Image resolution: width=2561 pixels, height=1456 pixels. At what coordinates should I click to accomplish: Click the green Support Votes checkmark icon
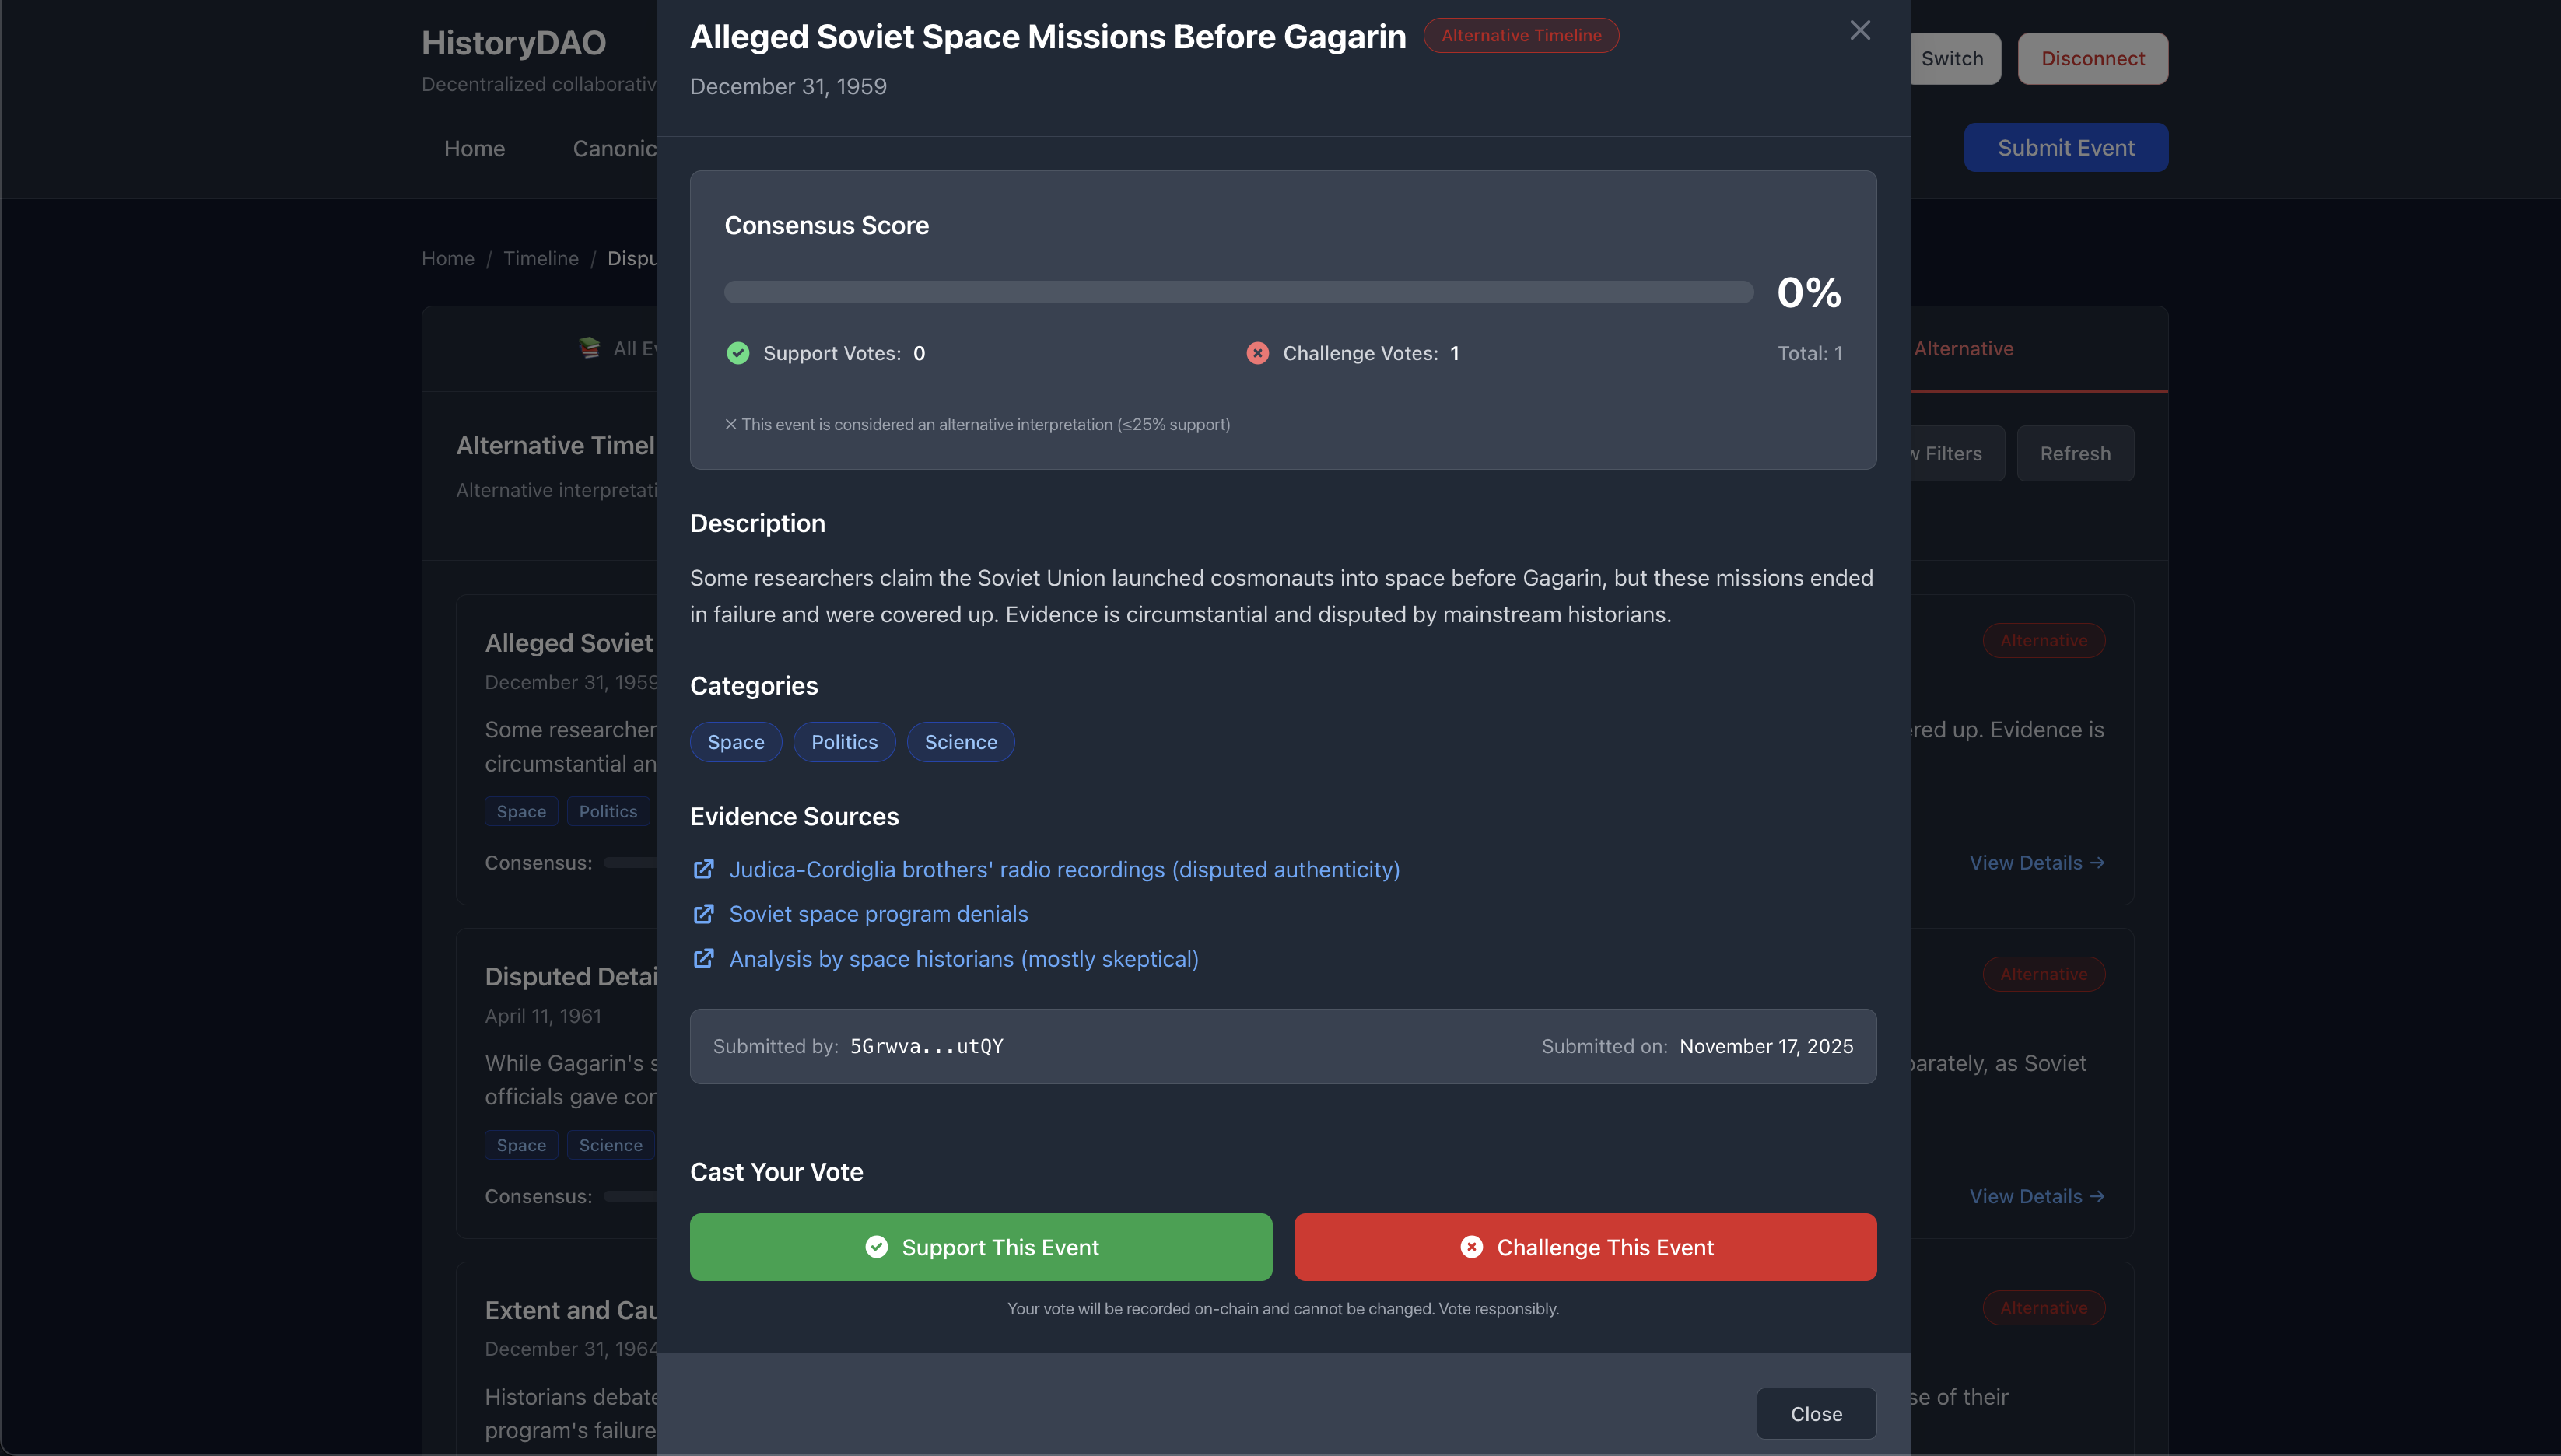pyautogui.click(x=738, y=353)
